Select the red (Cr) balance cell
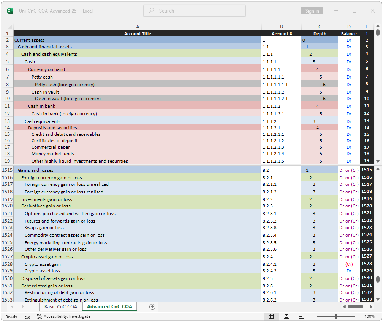 pos(349,264)
